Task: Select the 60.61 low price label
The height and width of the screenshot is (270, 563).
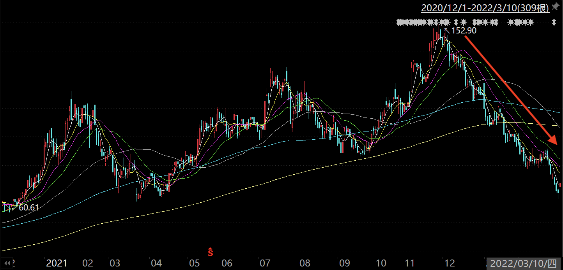Action: pyautogui.click(x=29, y=207)
